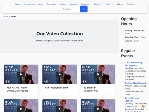Expand the Products dropdown menu
Screen dimensions: 149x112
[52, 4]
